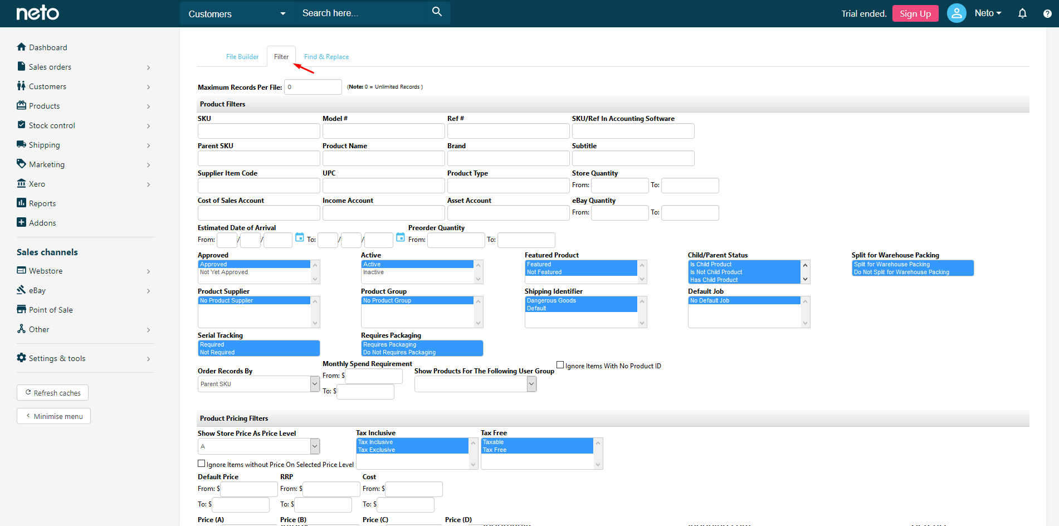Select the Filter tab
1059x526 pixels.
click(281, 57)
